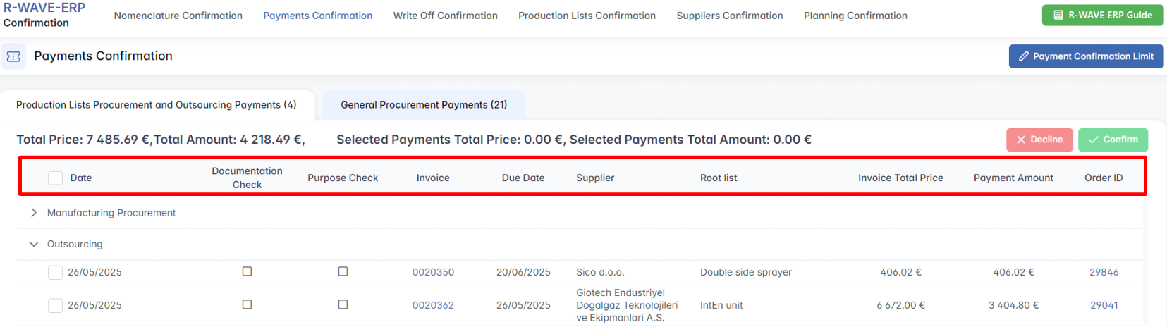Open invoice 0020362 link

[433, 305]
